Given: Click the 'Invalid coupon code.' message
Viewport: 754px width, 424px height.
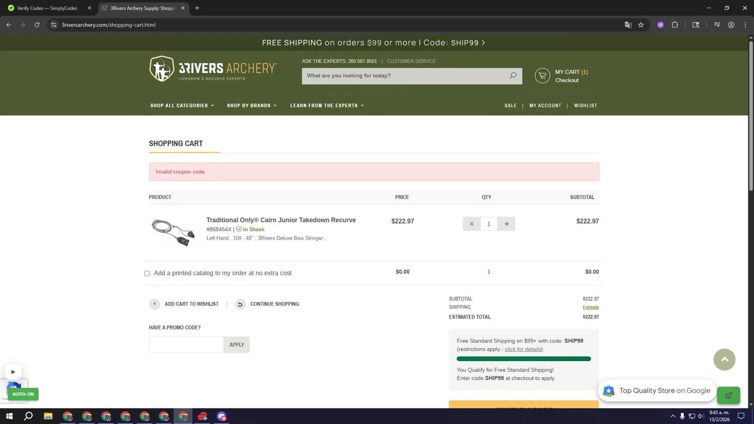Looking at the screenshot, I should [x=181, y=172].
